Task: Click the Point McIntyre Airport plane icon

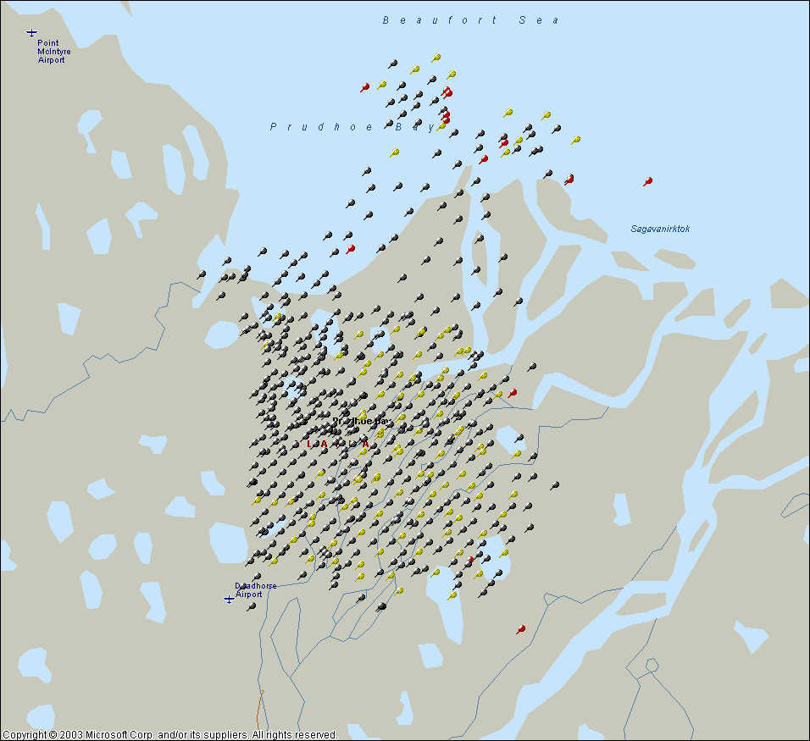Action: pos(31,33)
